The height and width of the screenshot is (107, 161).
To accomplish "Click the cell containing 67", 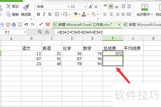I will pyautogui.click(x=32, y=59).
